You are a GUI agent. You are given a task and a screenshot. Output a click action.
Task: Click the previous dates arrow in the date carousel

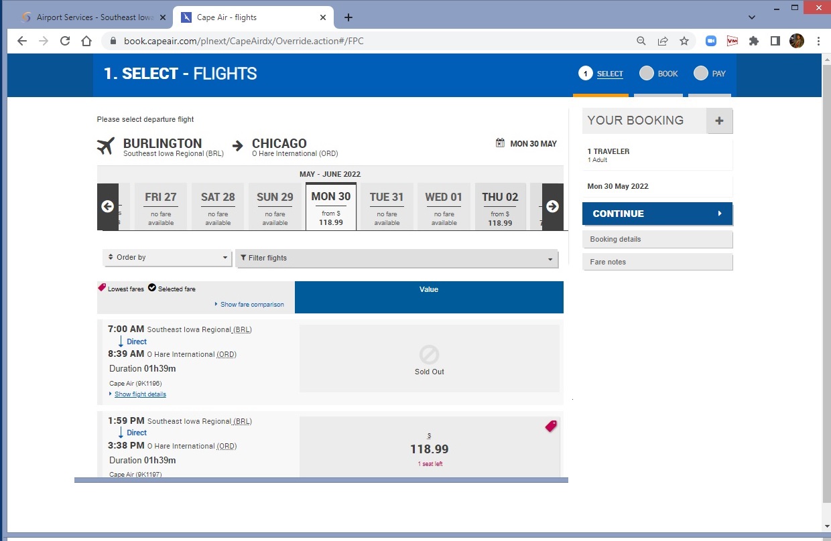pos(107,206)
